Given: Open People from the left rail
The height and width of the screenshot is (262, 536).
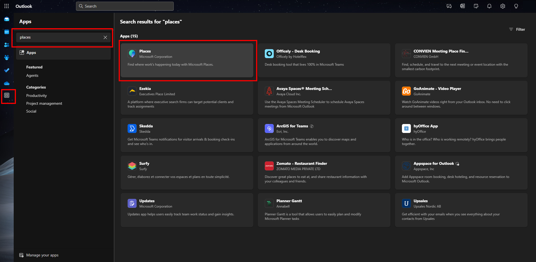Looking at the screenshot, I should [7, 45].
